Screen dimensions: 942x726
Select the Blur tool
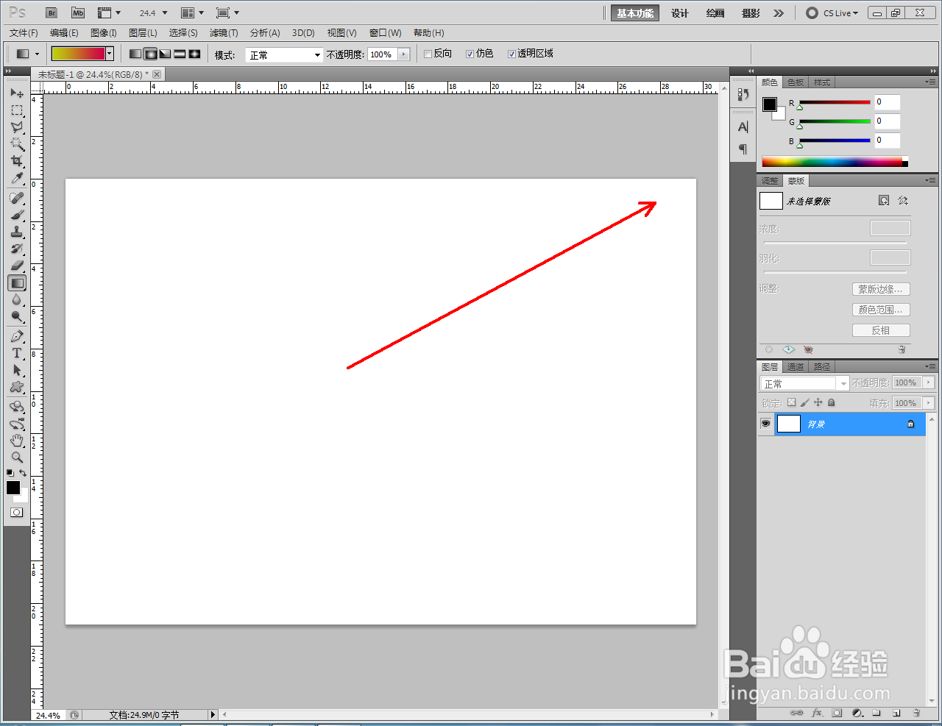click(x=17, y=299)
